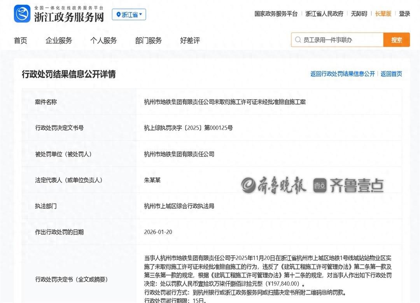Click the Zhejiang government service logo icon
Image resolution: width=420 pixels, height=303 pixels.
[x=22, y=14]
